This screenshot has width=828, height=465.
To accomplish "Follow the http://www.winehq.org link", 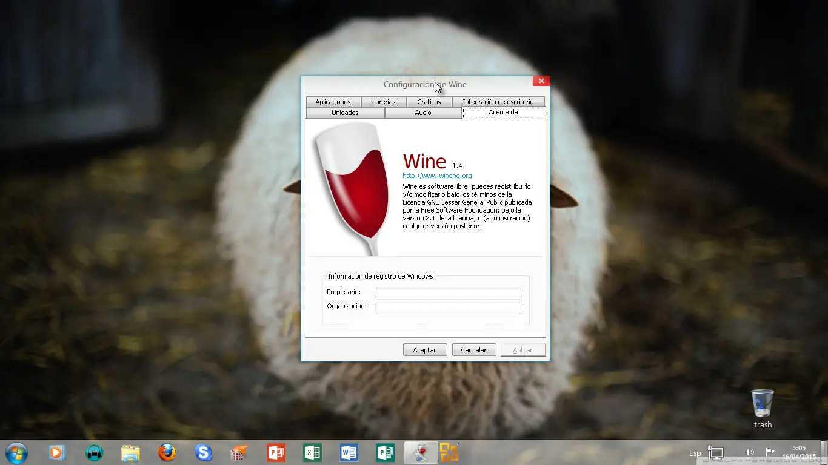I will tap(438, 176).
